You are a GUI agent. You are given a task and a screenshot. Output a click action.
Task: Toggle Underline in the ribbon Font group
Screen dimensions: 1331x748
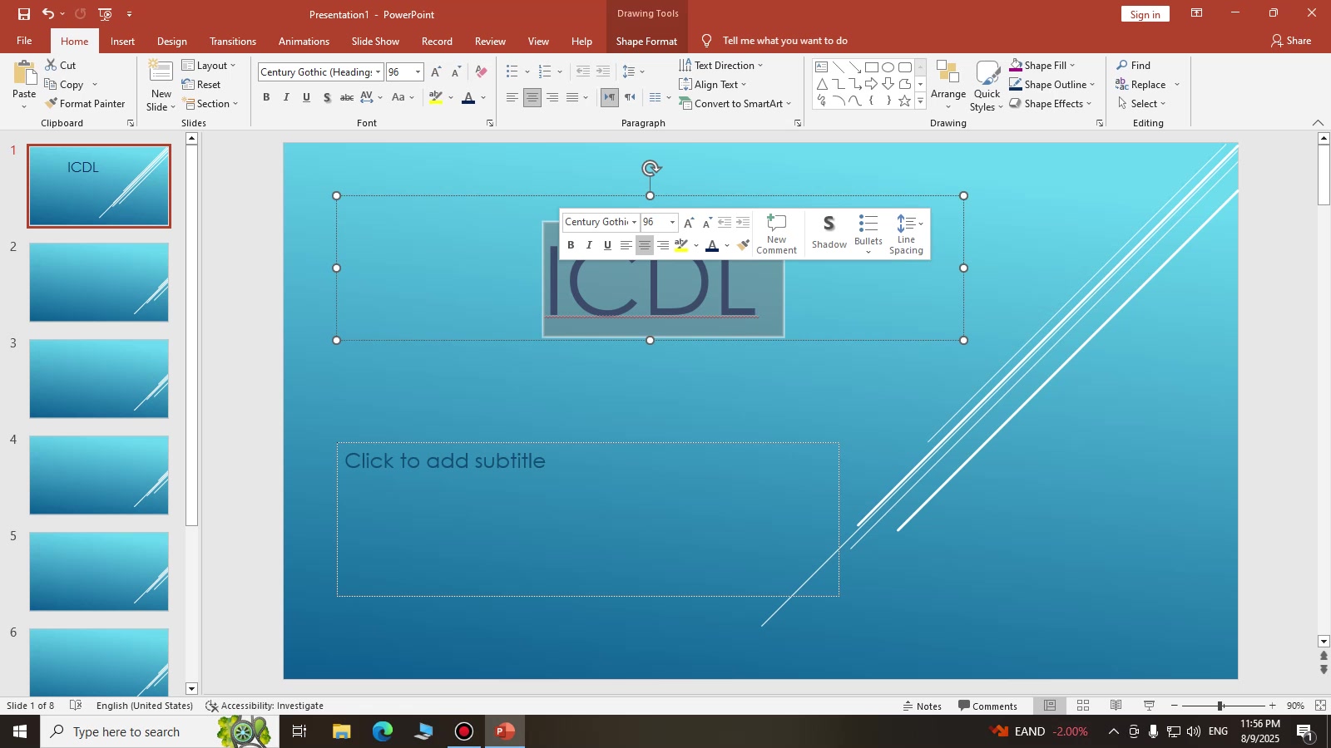[x=306, y=98]
